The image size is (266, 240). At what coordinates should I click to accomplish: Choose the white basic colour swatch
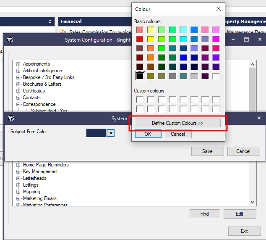216,76
